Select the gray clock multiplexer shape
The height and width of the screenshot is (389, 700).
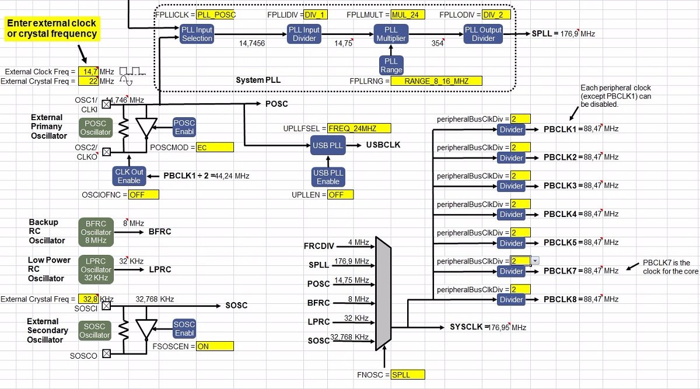[383, 293]
